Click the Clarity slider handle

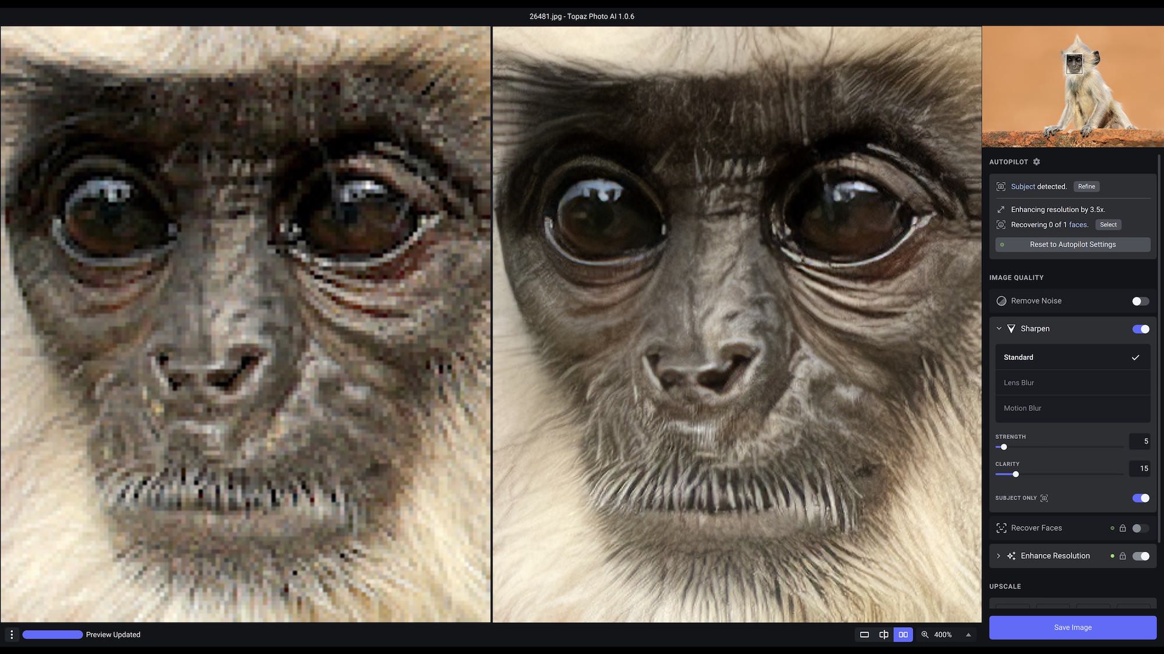click(x=1016, y=474)
